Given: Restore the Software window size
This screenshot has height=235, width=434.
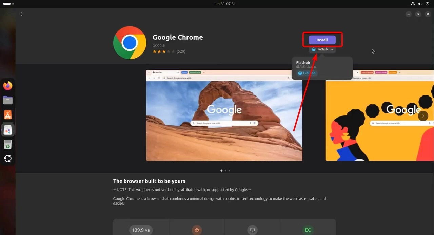Looking at the screenshot, I should [418, 14].
